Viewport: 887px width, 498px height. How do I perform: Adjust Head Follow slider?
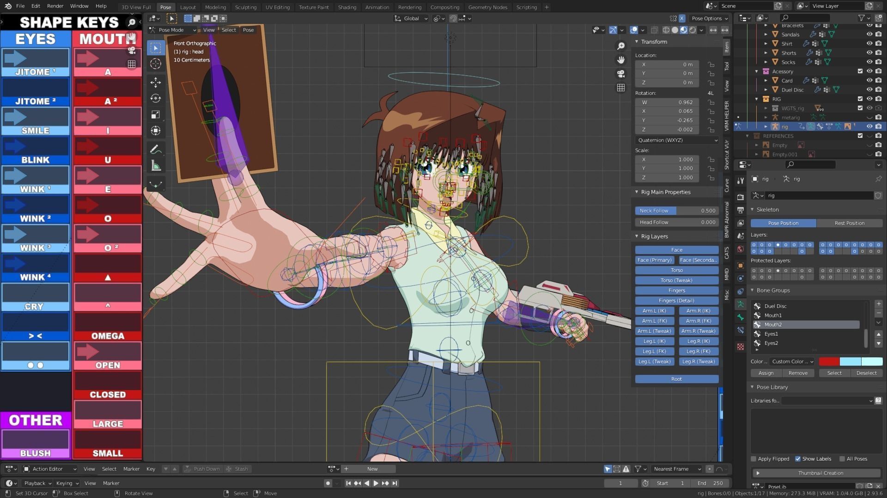[x=677, y=222]
